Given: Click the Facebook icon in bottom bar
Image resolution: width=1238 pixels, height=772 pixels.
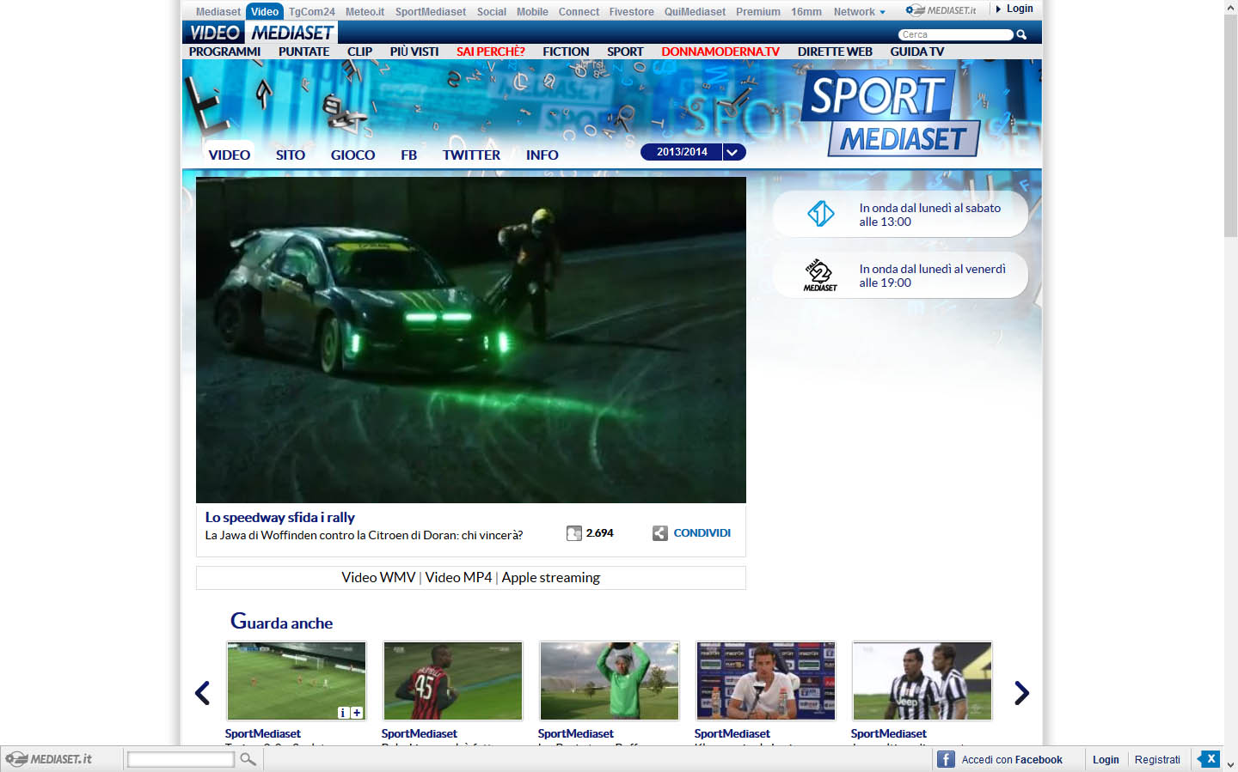Looking at the screenshot, I should [x=946, y=759].
